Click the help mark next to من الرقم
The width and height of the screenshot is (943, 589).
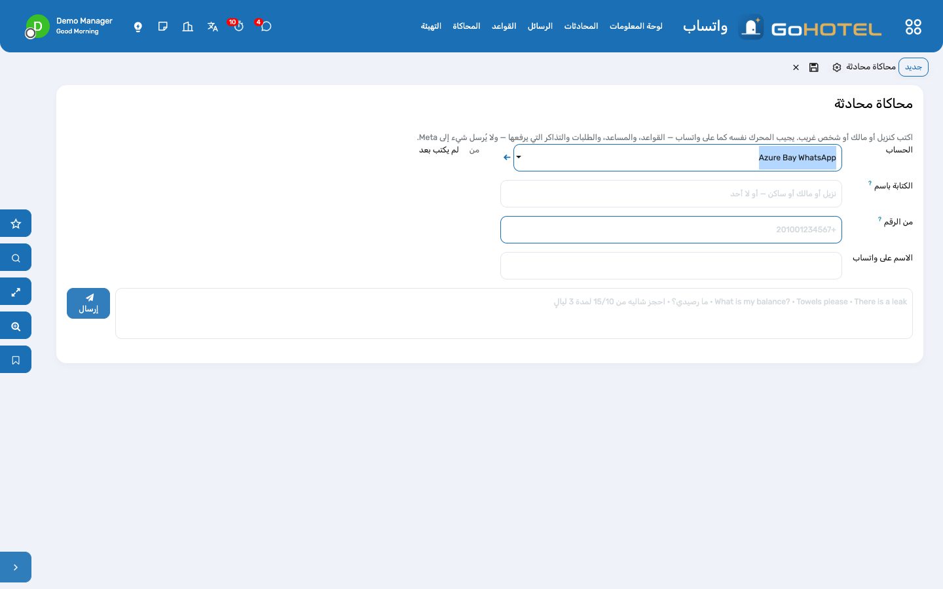pos(879,219)
